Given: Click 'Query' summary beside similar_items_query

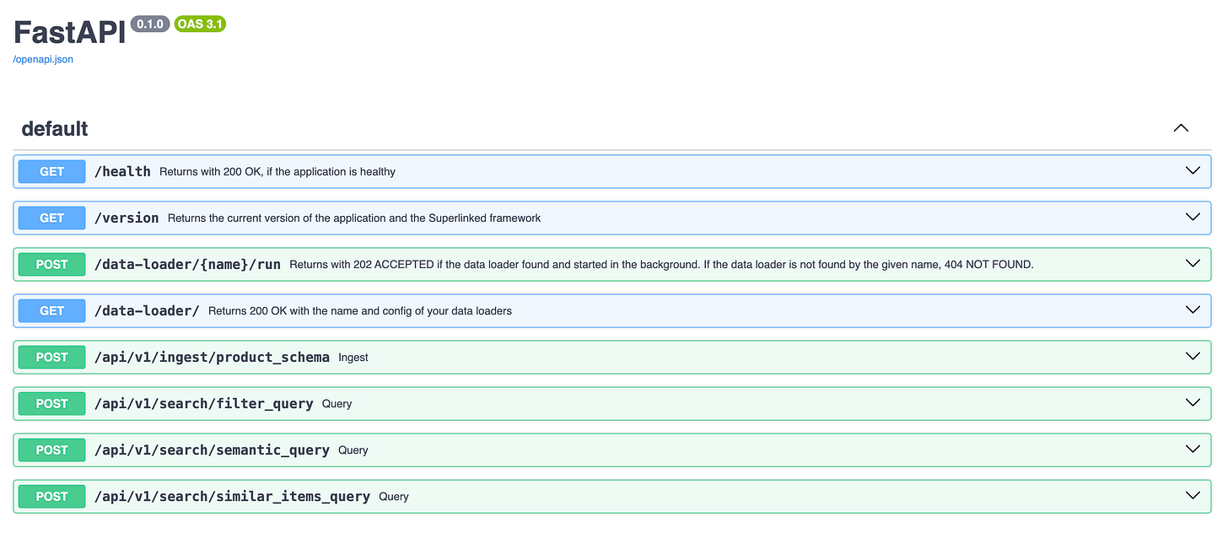Looking at the screenshot, I should (394, 497).
